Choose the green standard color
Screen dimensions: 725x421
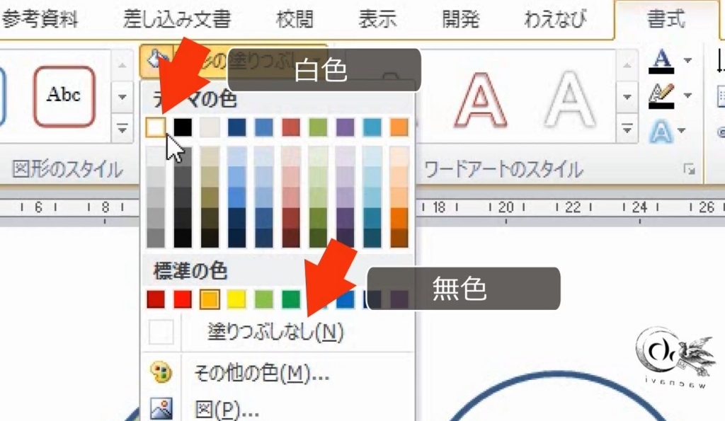click(x=291, y=299)
